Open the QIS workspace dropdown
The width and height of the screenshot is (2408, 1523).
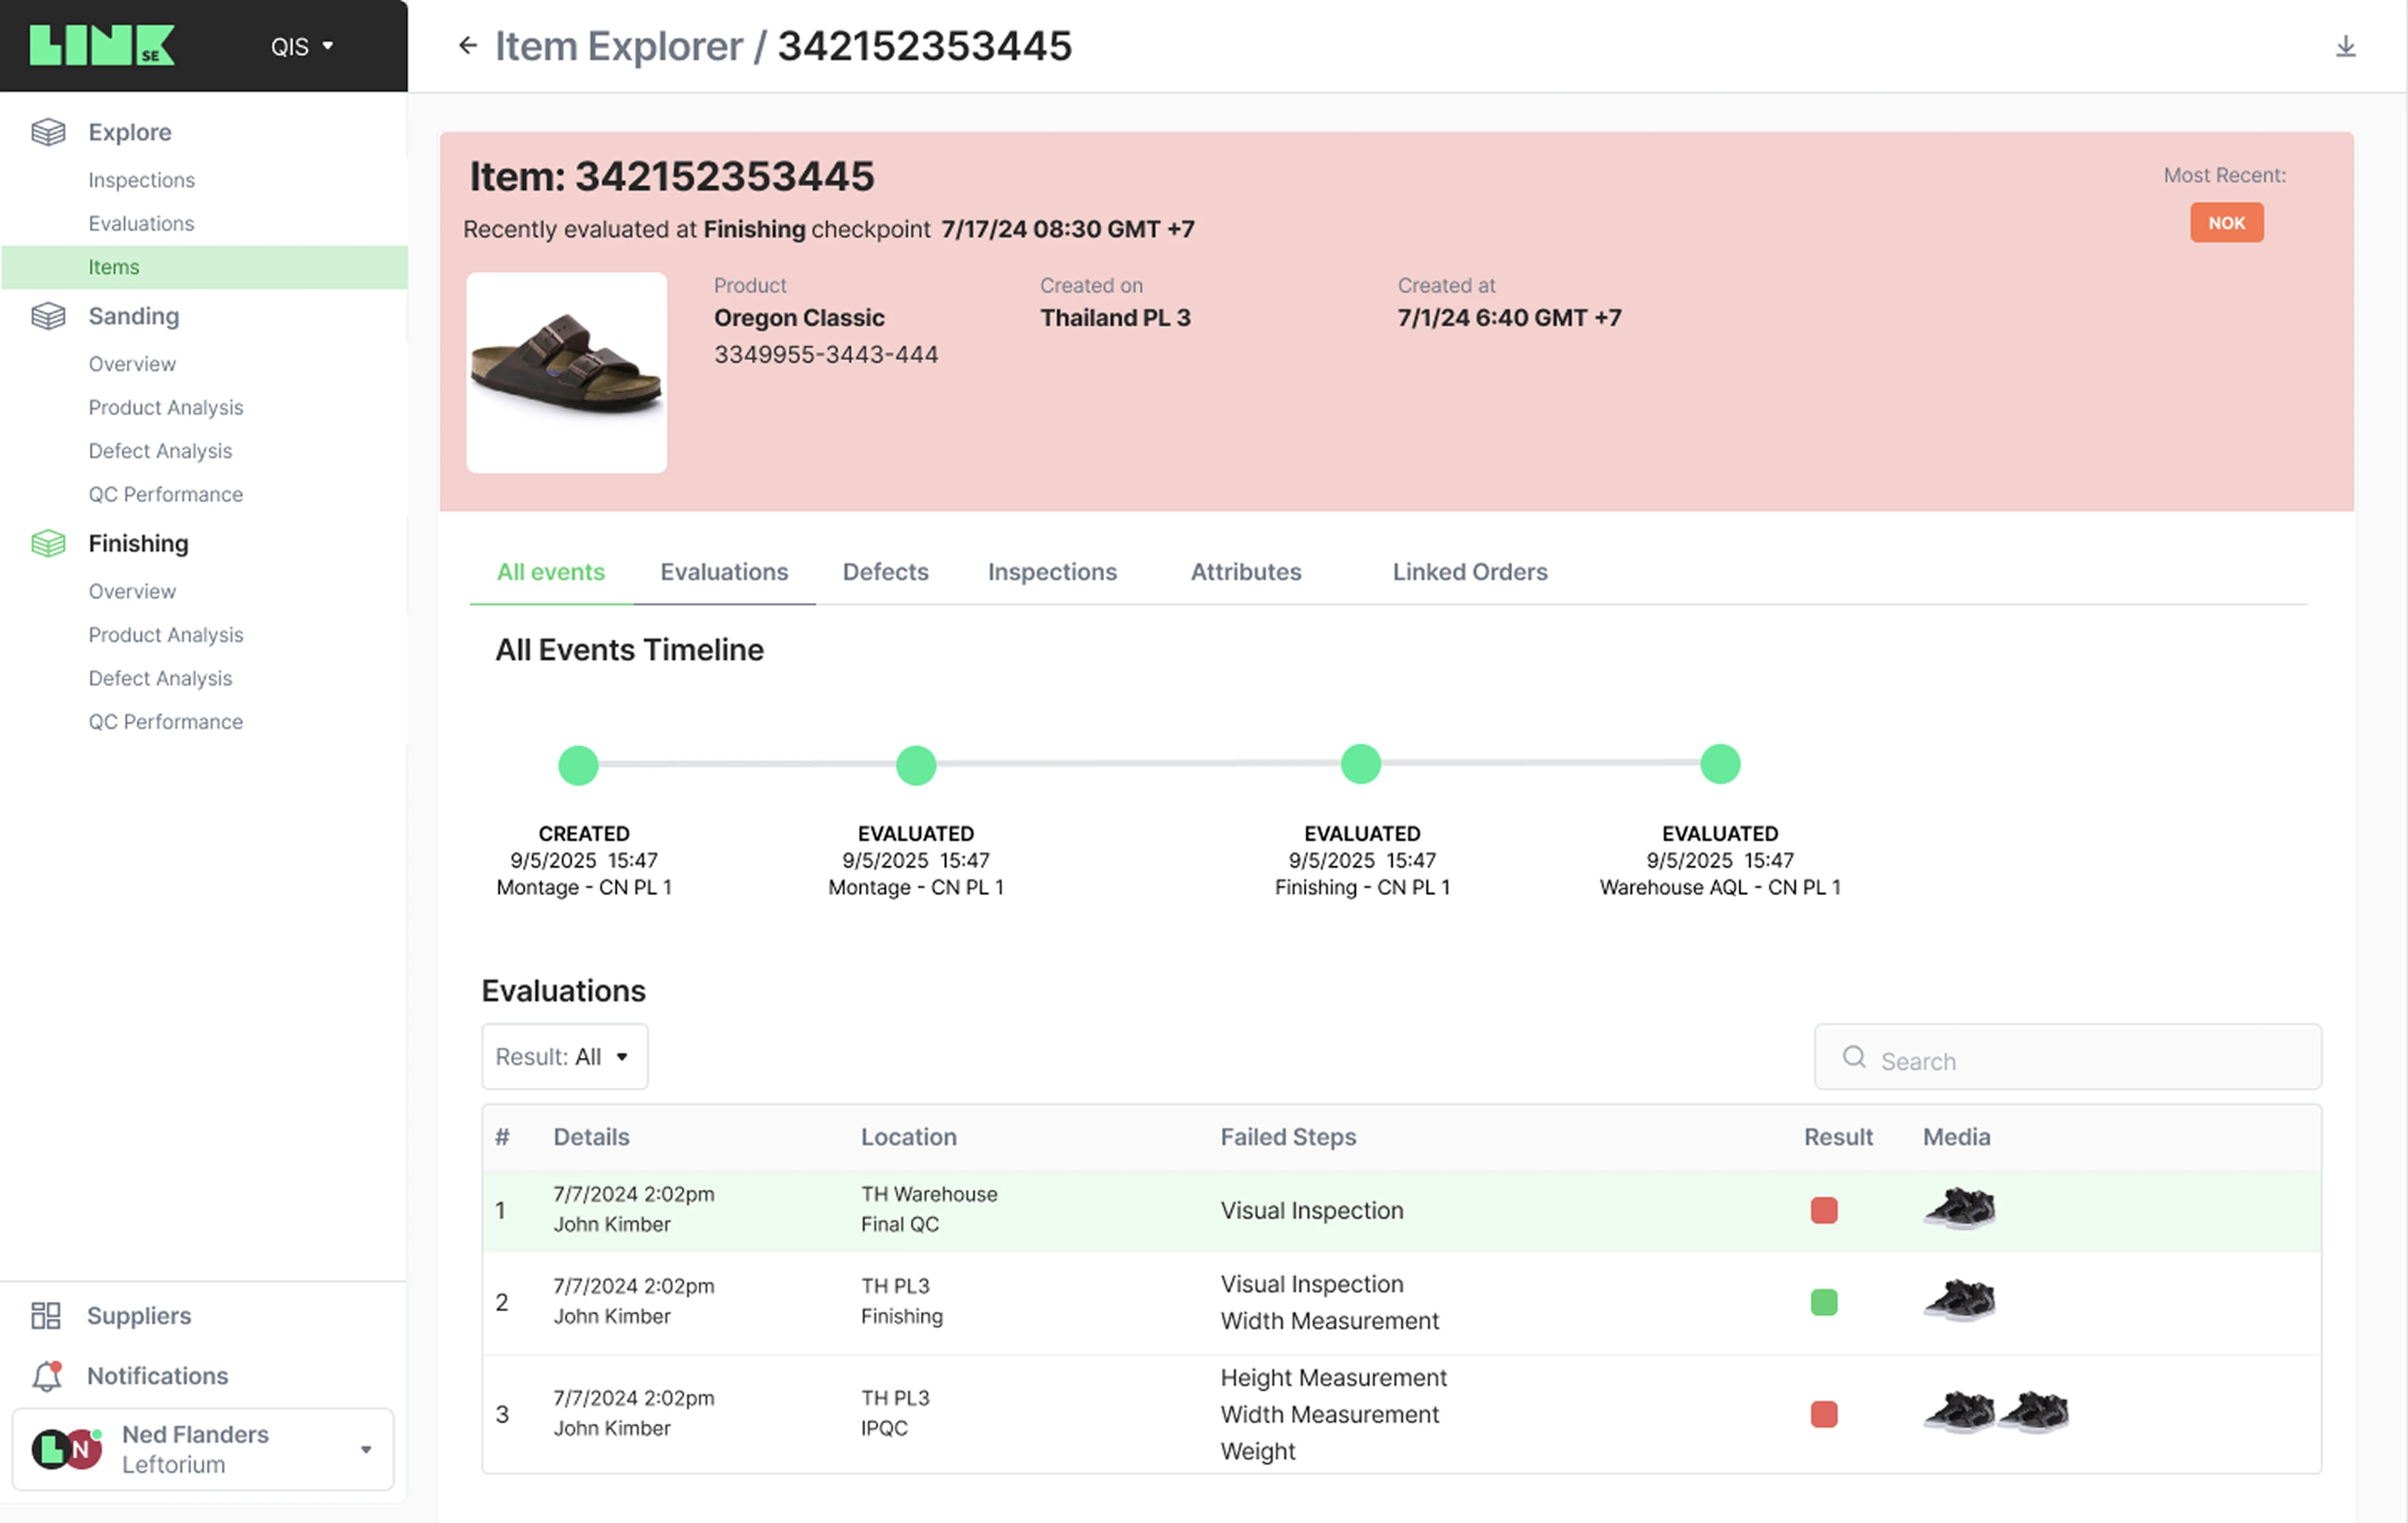302,46
